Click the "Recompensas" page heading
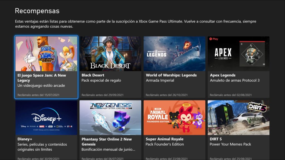Screen dimensions: 285x160 click(37, 11)
